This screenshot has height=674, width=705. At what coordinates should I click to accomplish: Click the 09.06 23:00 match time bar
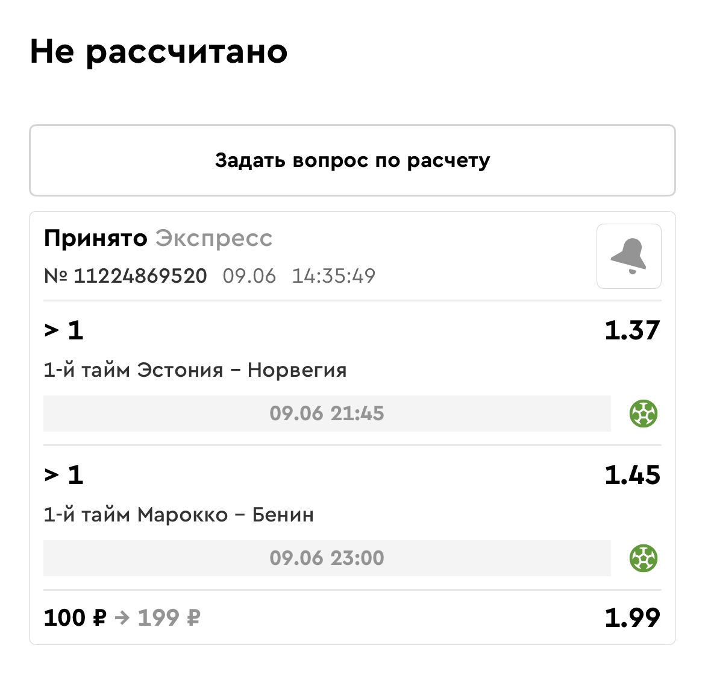pyautogui.click(x=327, y=558)
